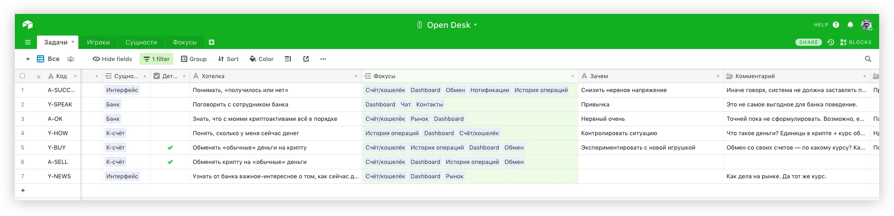Click the Hide fields button
Viewport: 894px width, 216px height.
point(112,59)
